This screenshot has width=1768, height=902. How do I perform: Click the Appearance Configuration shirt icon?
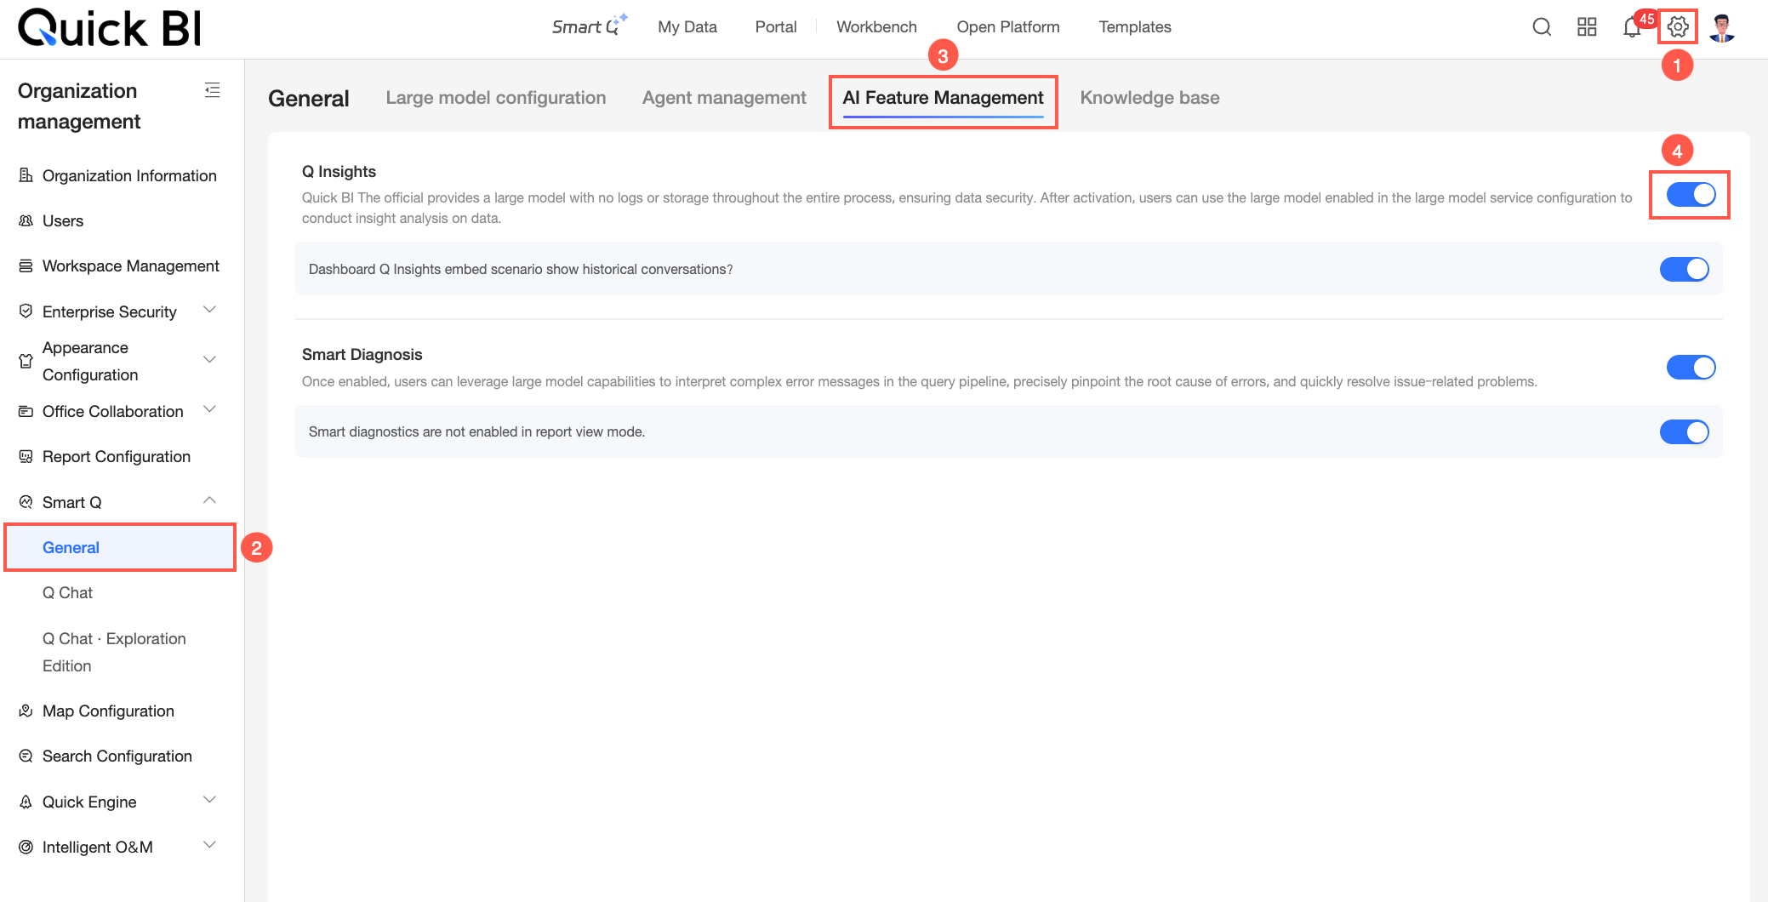[x=26, y=361]
